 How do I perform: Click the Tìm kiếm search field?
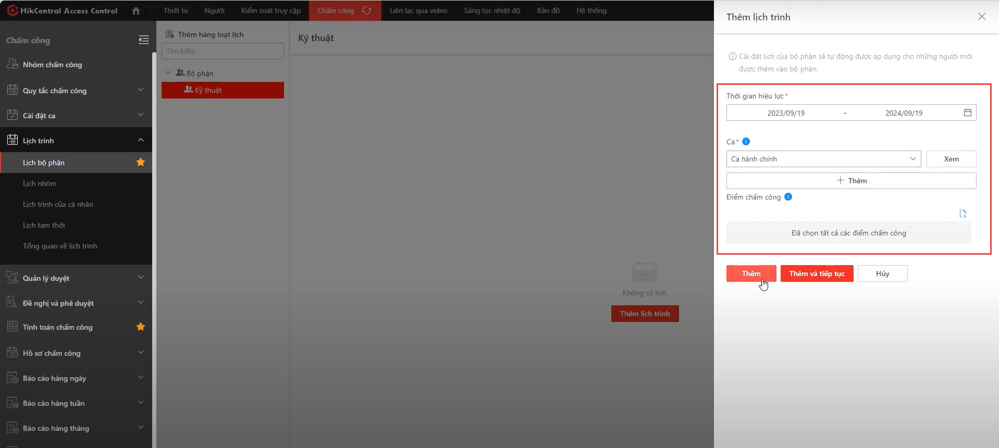coord(223,51)
